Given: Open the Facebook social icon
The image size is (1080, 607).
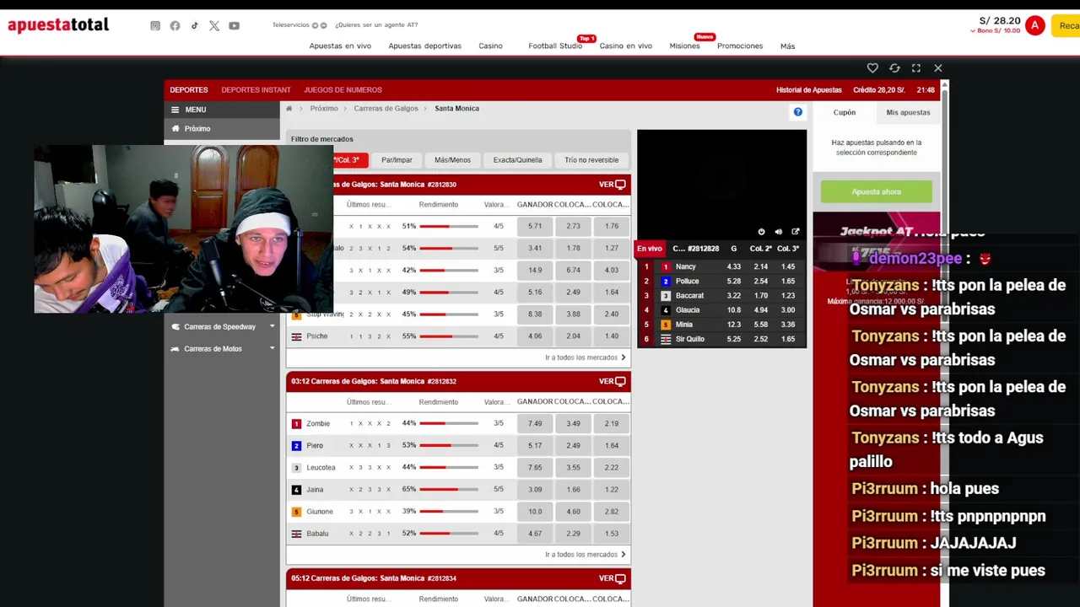Looking at the screenshot, I should point(175,26).
